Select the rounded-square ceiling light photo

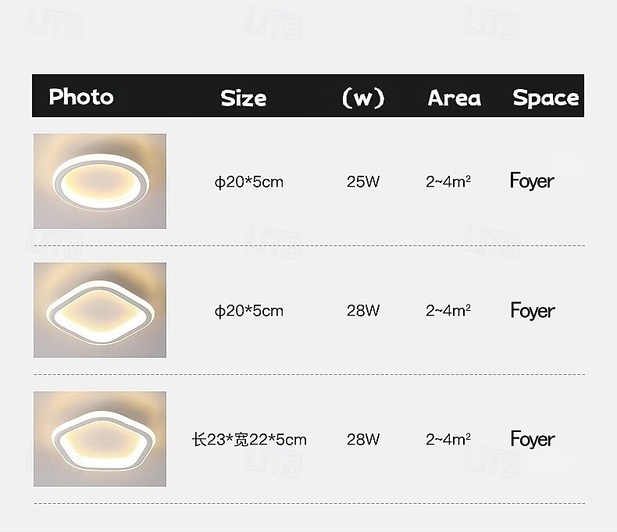(x=100, y=310)
